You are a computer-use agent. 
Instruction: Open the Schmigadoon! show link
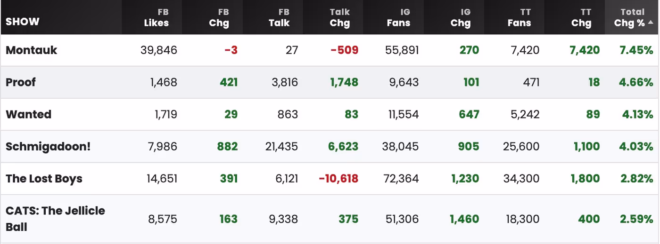pyautogui.click(x=48, y=146)
